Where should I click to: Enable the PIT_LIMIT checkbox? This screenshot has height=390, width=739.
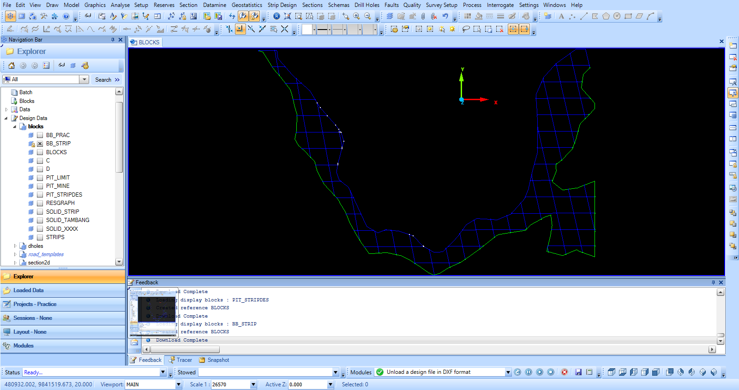tap(40, 178)
